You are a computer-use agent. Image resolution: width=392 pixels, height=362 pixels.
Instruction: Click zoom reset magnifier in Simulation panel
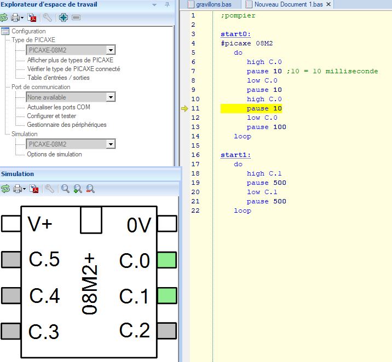(65, 189)
